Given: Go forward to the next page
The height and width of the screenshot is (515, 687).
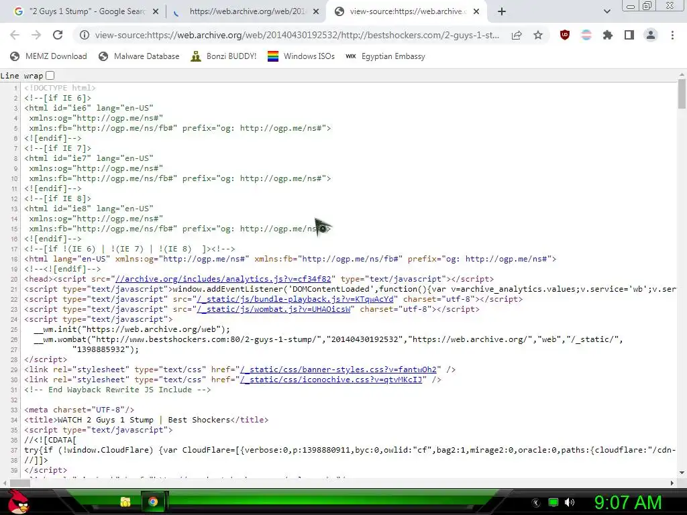Looking at the screenshot, I should click(x=36, y=35).
